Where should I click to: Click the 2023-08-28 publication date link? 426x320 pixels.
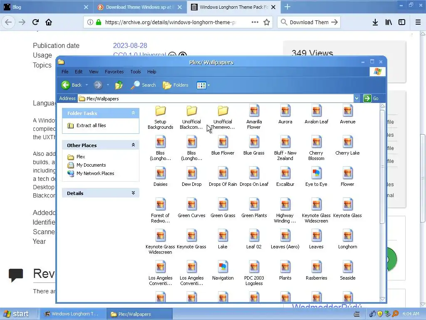pos(130,45)
